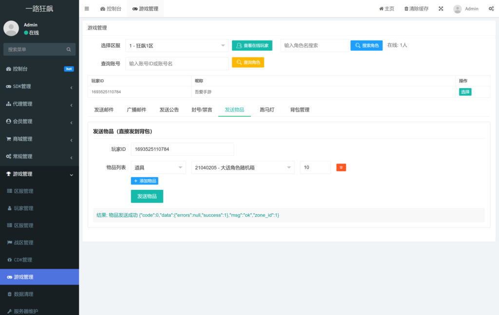Screen dimensions: 499x315
Task: Click the 物品发送成功 result message
Action: tap(188, 215)
